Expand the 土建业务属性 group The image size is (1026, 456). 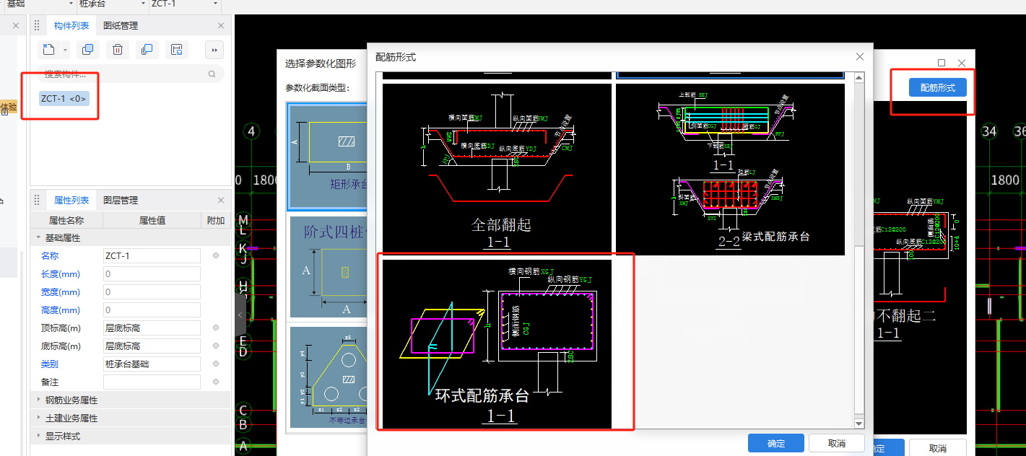point(38,418)
